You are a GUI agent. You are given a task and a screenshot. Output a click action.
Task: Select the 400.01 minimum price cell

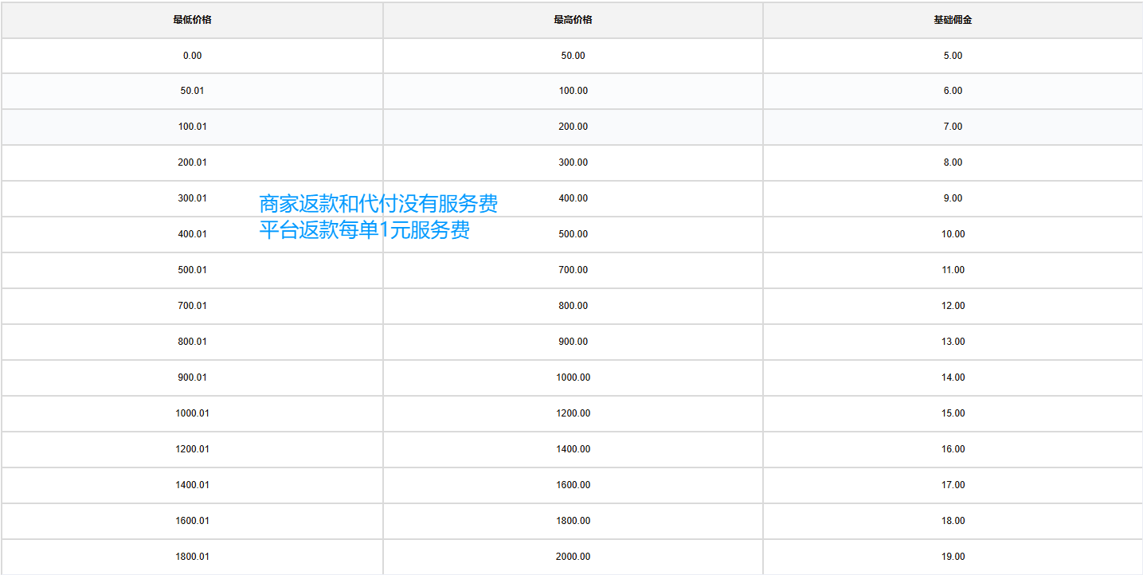coord(192,234)
